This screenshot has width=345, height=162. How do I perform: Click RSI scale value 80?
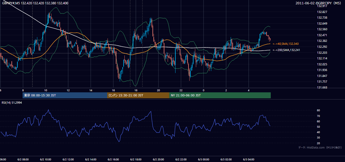click(318, 110)
